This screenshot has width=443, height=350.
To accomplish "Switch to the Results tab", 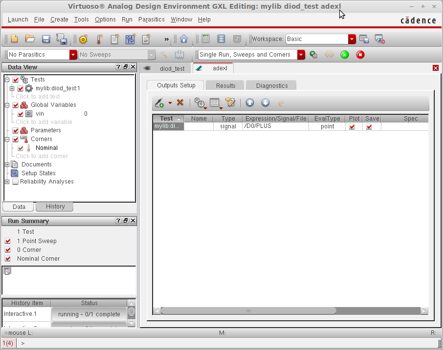I will (x=225, y=85).
